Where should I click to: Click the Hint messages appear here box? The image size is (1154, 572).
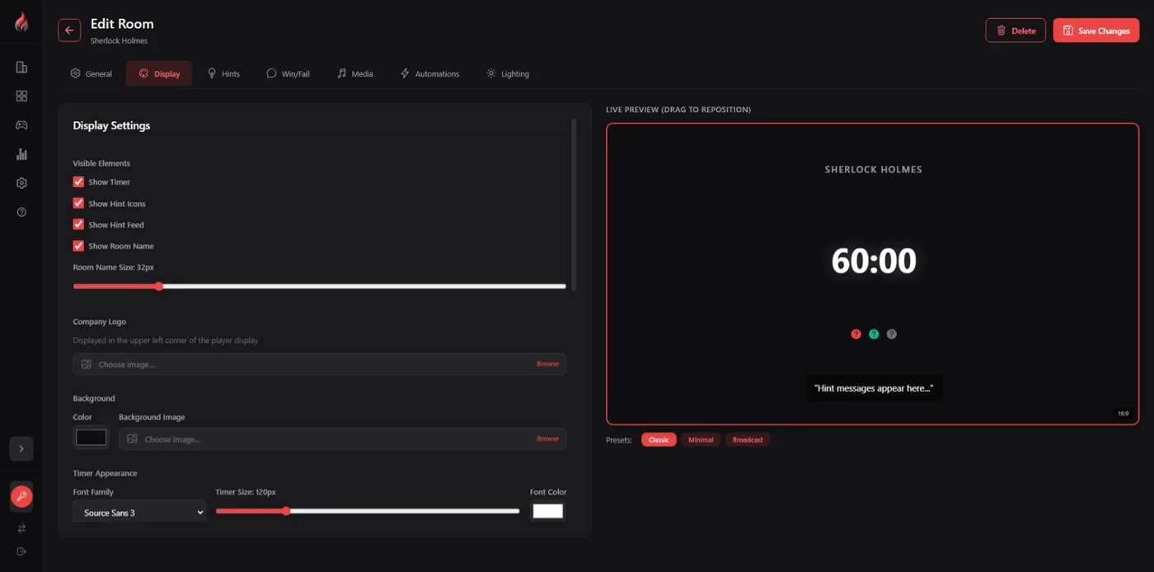[873, 388]
